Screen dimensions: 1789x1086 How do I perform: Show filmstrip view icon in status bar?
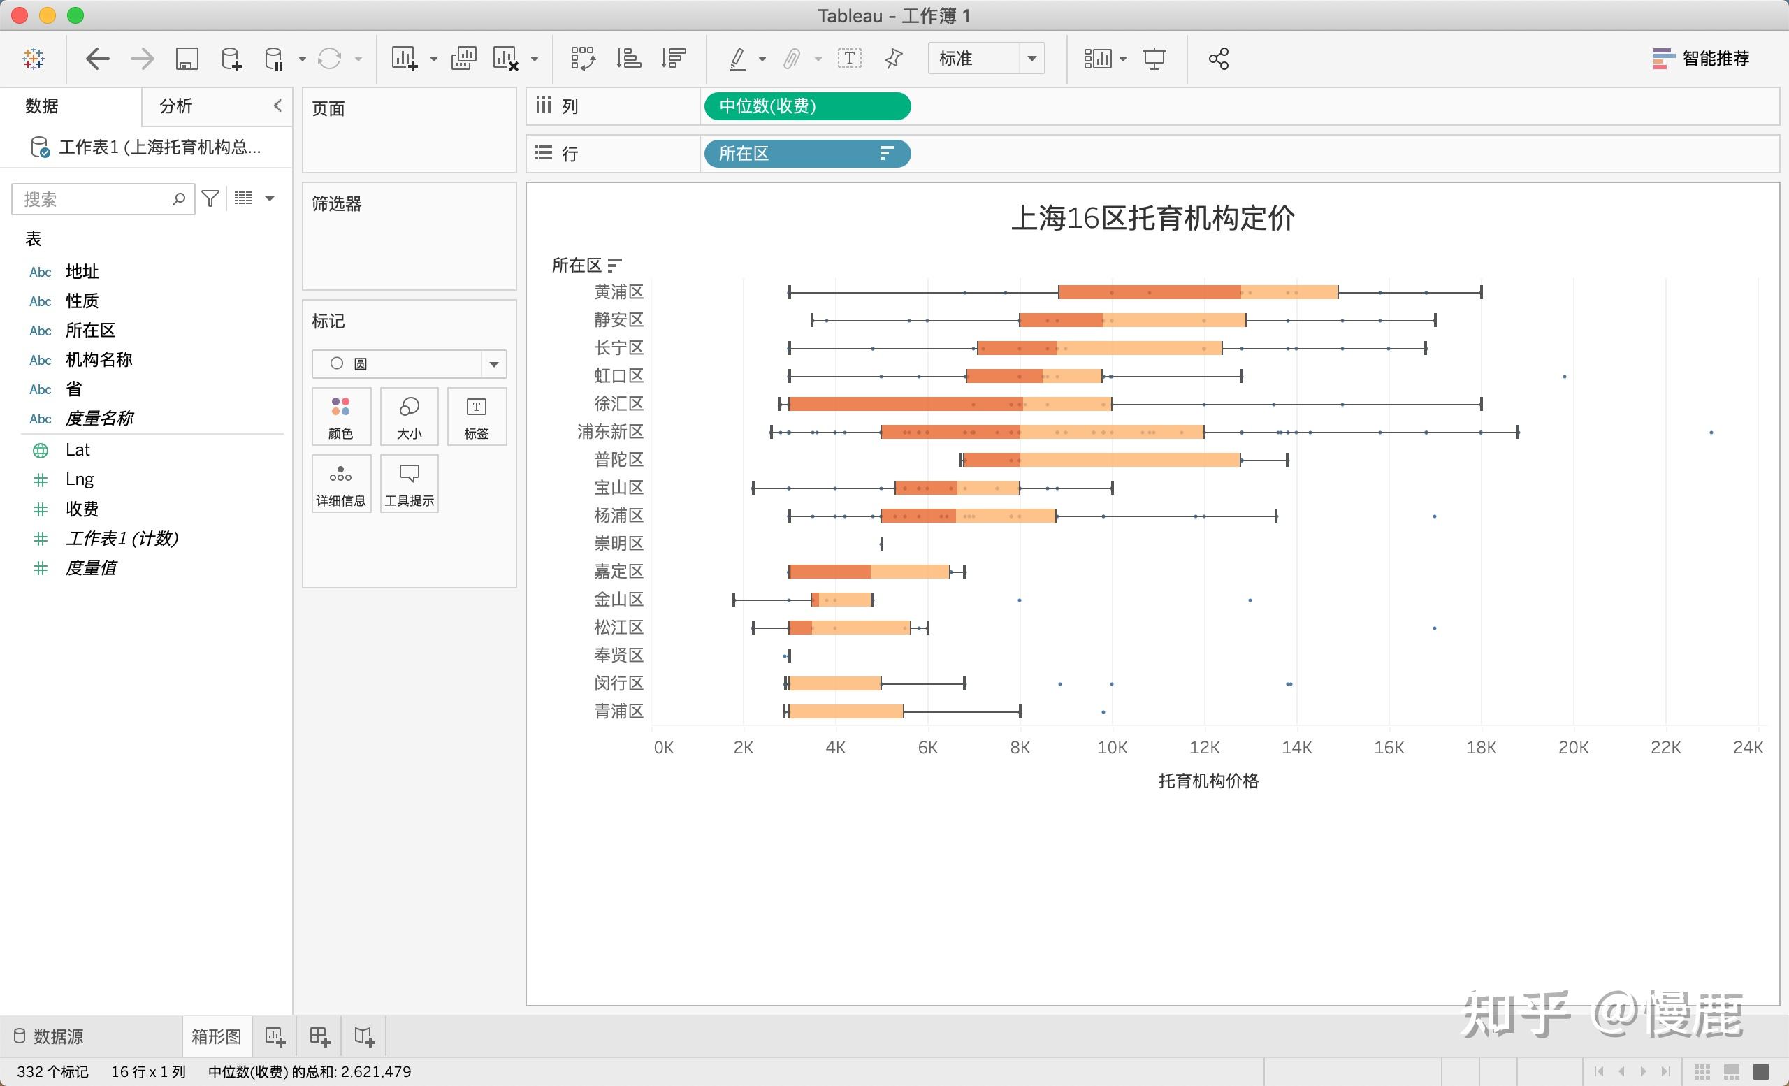pos(1732,1072)
